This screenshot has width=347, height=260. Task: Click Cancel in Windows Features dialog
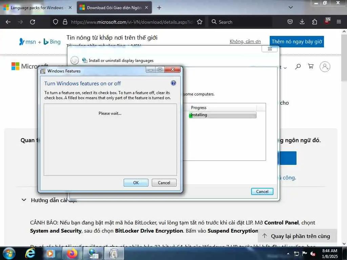164,182
